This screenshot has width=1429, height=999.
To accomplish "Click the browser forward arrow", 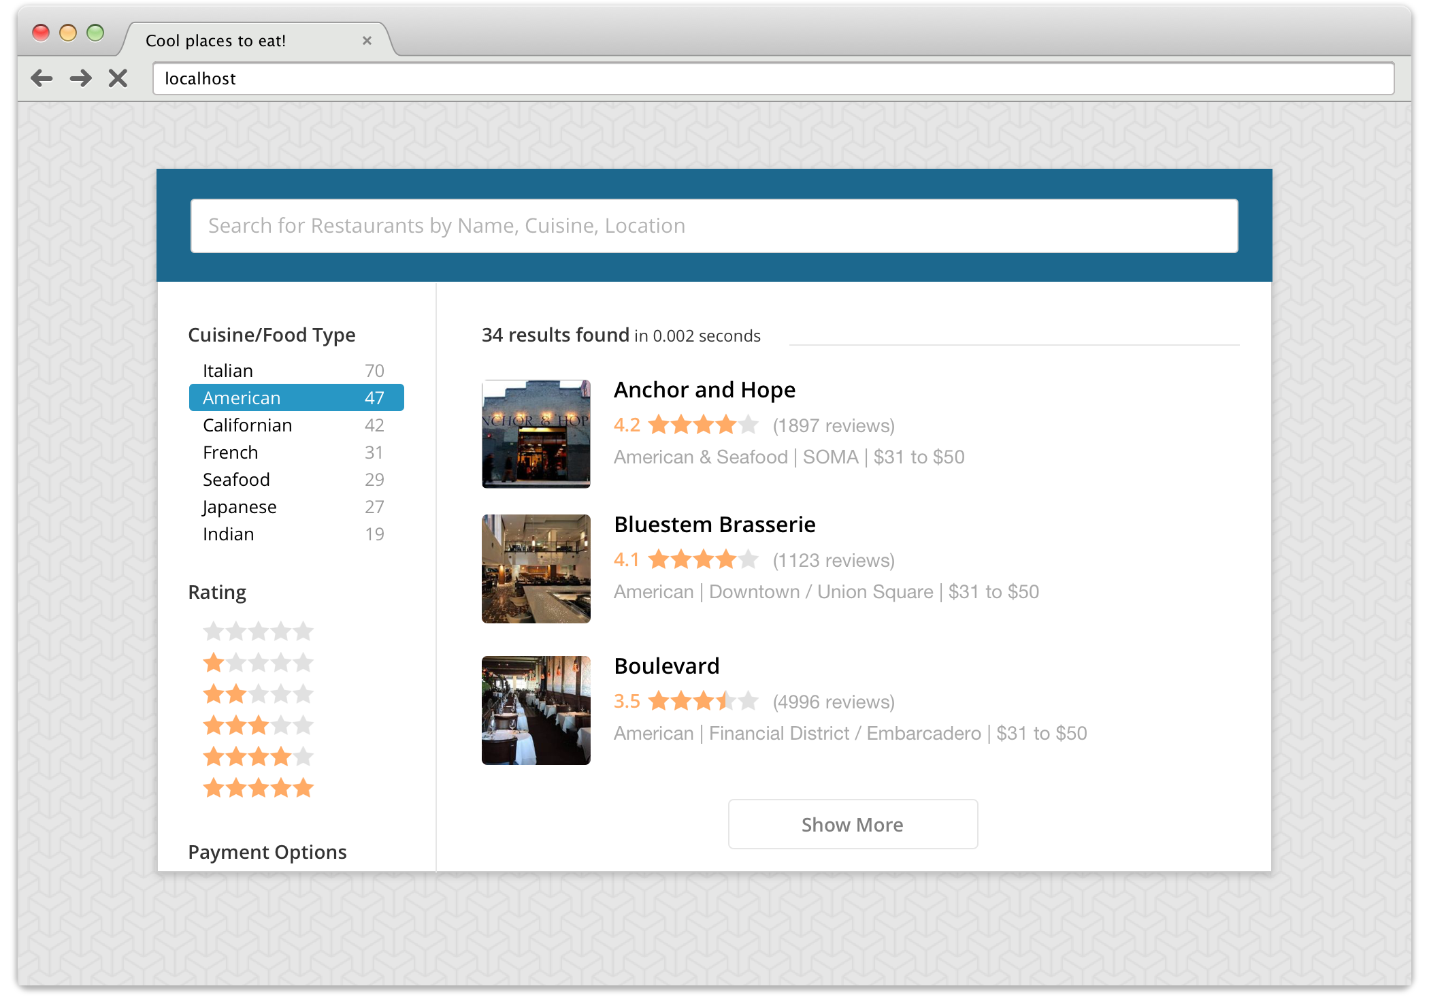I will click(x=81, y=79).
